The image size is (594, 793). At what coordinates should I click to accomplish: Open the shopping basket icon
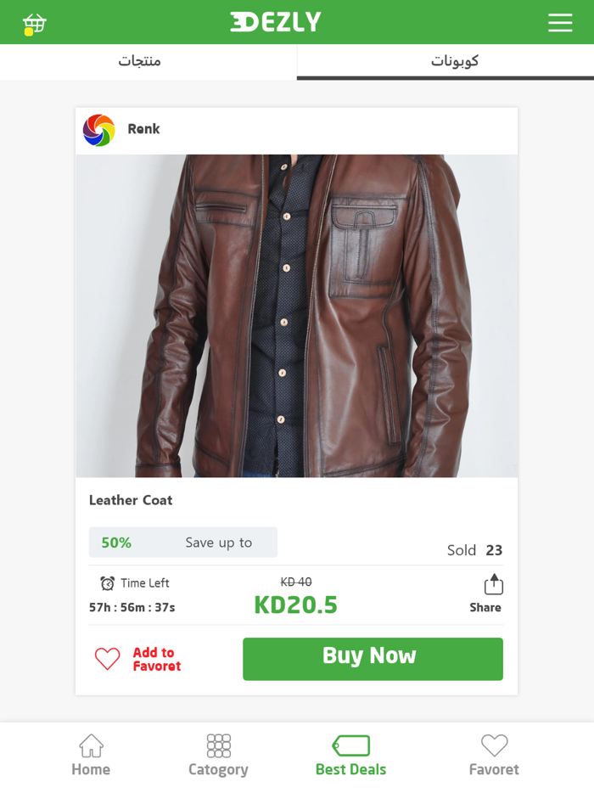(34, 23)
